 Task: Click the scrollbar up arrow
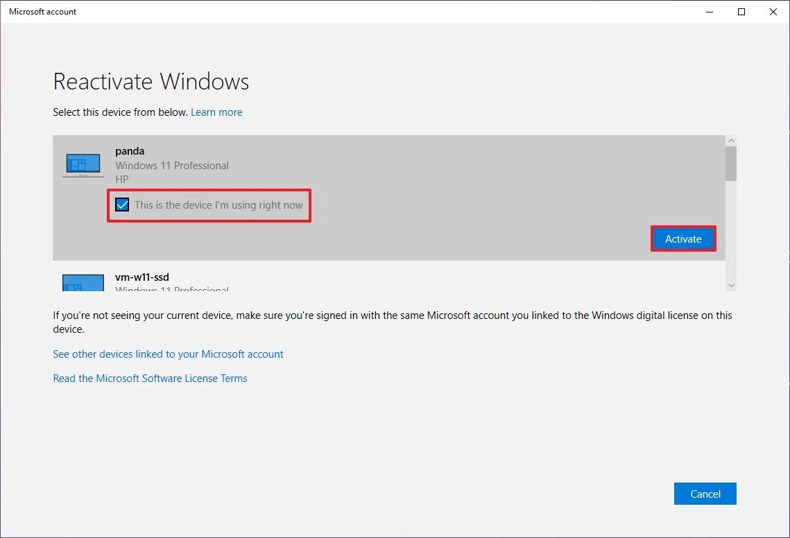[x=731, y=140]
